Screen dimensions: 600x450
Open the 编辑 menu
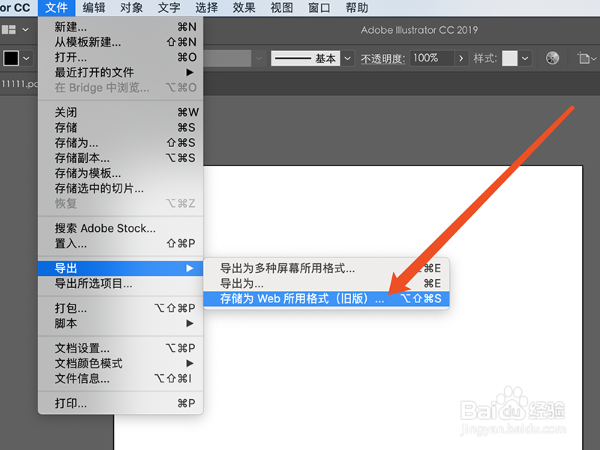coord(94,7)
